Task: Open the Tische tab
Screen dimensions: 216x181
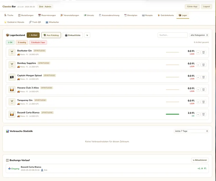Action: [x=9, y=15]
